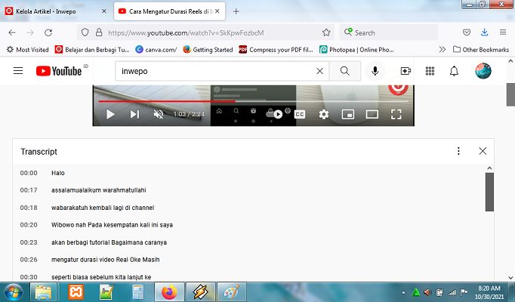Select transcript line akan berbagi tutorial

[x=109, y=242]
